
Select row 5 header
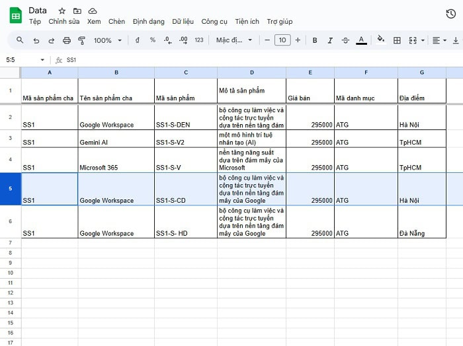coord(11,189)
